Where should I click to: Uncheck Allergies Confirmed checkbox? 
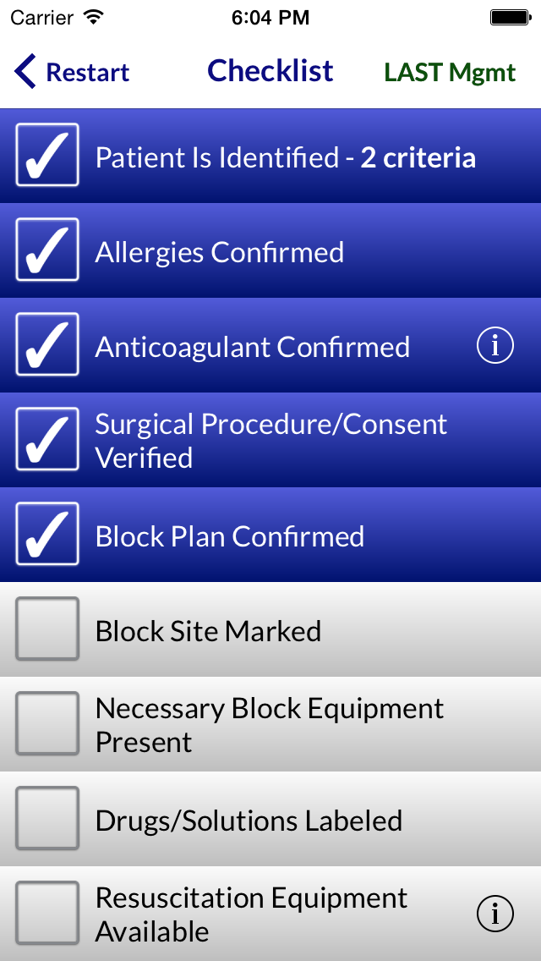(x=47, y=250)
